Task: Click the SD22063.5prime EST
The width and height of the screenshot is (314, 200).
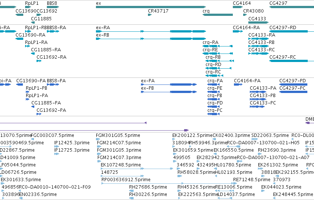Action: pos(255,139)
